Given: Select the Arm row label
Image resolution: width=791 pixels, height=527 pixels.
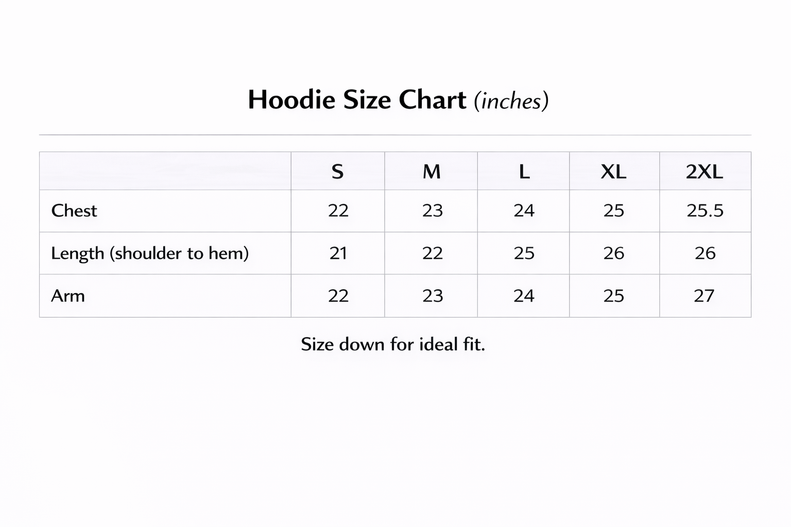Looking at the screenshot, I should click(68, 296).
